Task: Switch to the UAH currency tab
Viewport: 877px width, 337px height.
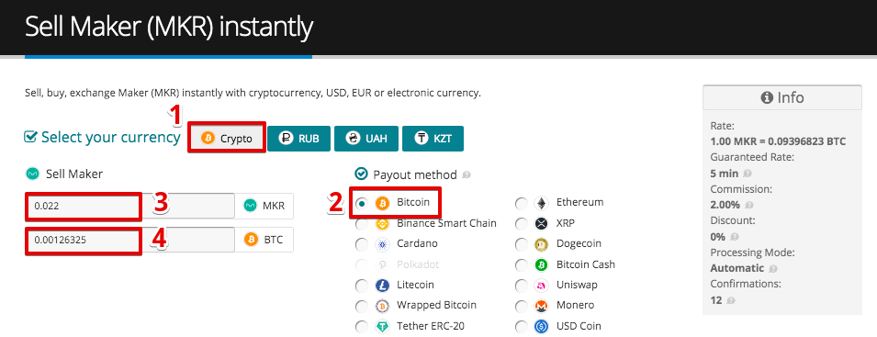Action: pos(366,139)
